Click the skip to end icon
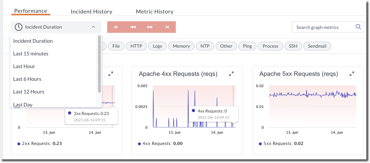Image resolution: width=370 pixels, height=163 pixels. click(x=167, y=27)
